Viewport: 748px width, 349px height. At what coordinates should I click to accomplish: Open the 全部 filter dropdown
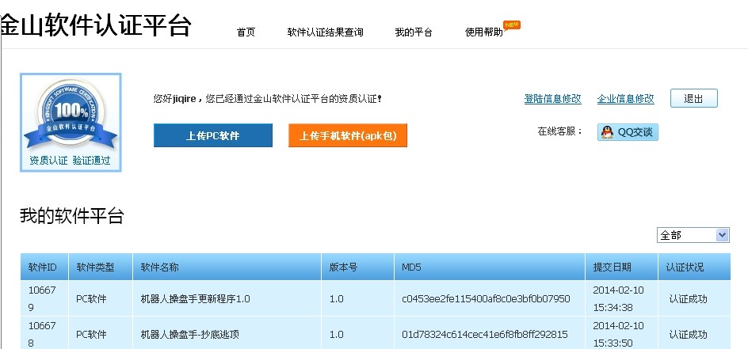(x=693, y=235)
